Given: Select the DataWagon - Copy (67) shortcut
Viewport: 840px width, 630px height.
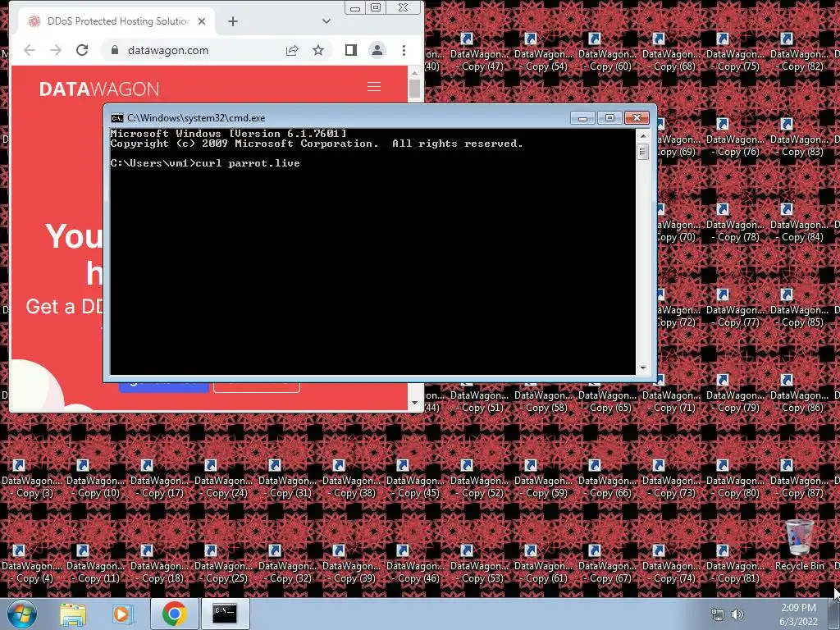Looking at the screenshot, I should 607,564.
